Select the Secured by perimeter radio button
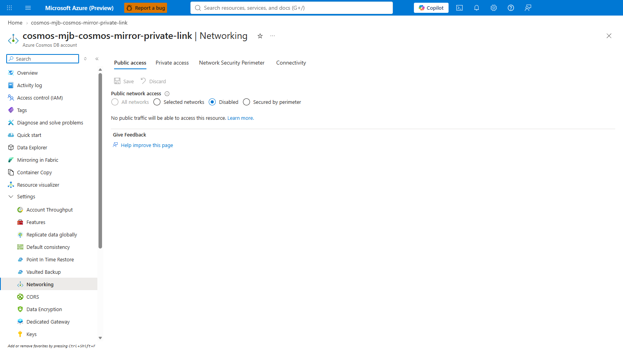The image size is (623, 350). click(246, 102)
